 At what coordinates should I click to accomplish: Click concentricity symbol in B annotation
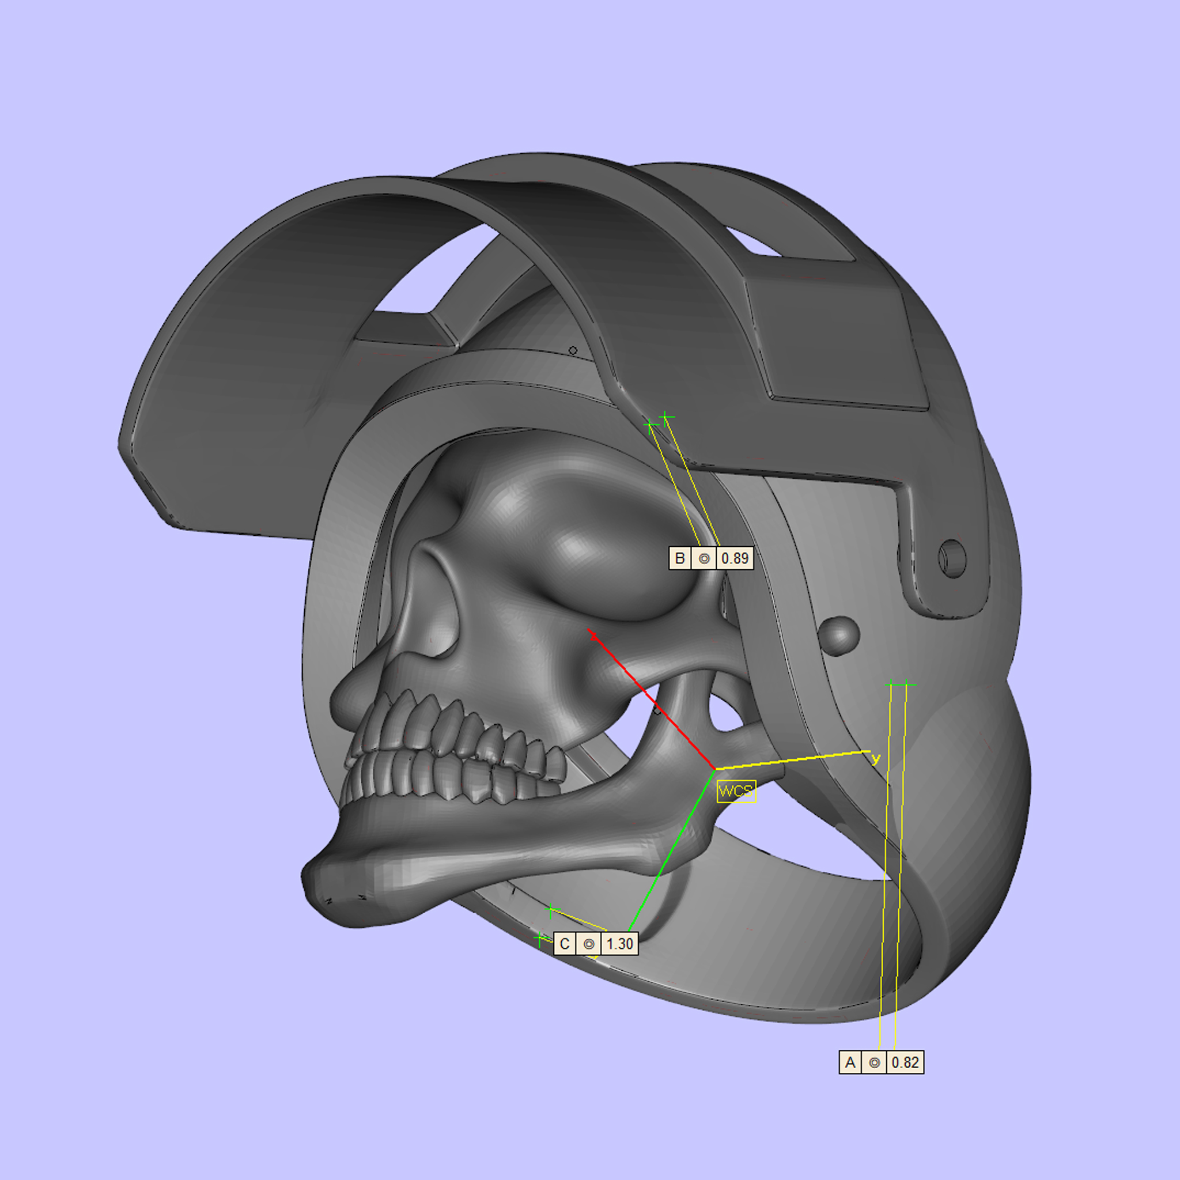704,558
